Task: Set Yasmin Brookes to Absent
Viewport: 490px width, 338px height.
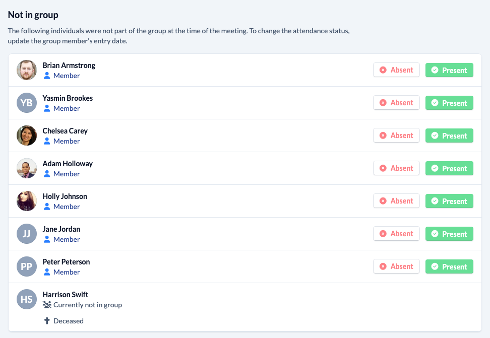Action: tap(396, 103)
